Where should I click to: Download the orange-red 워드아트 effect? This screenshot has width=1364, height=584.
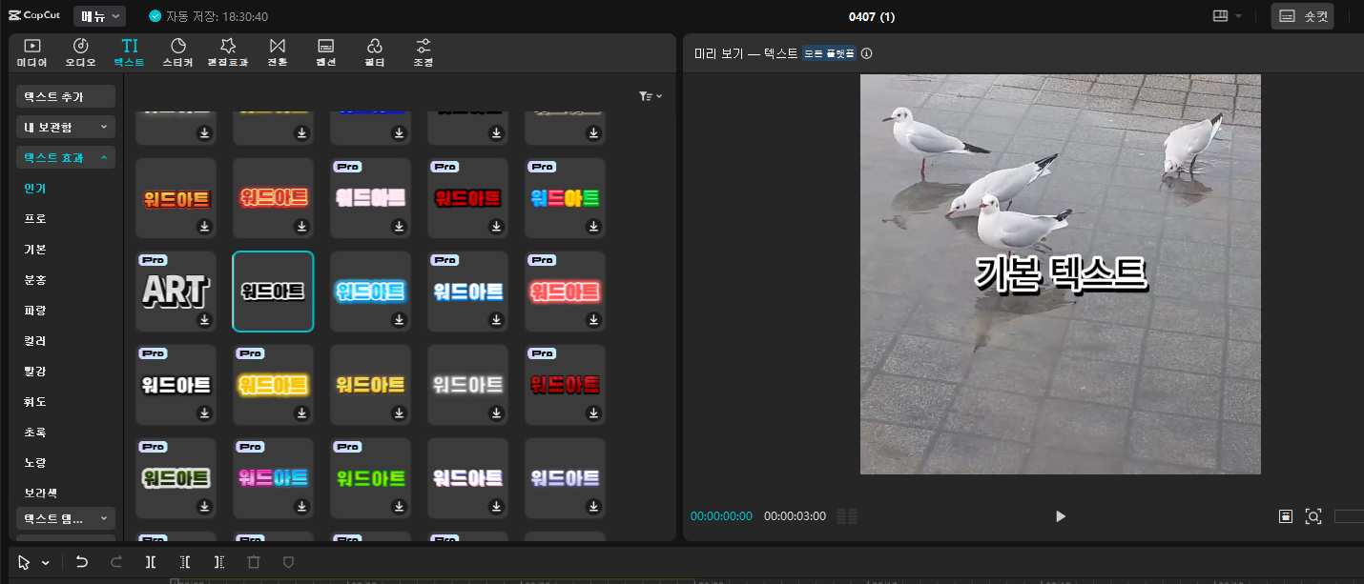[204, 227]
